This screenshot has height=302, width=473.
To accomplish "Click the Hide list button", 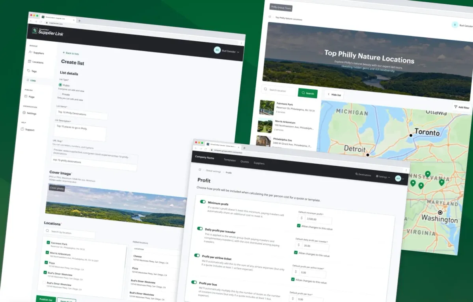I will 334,95.
